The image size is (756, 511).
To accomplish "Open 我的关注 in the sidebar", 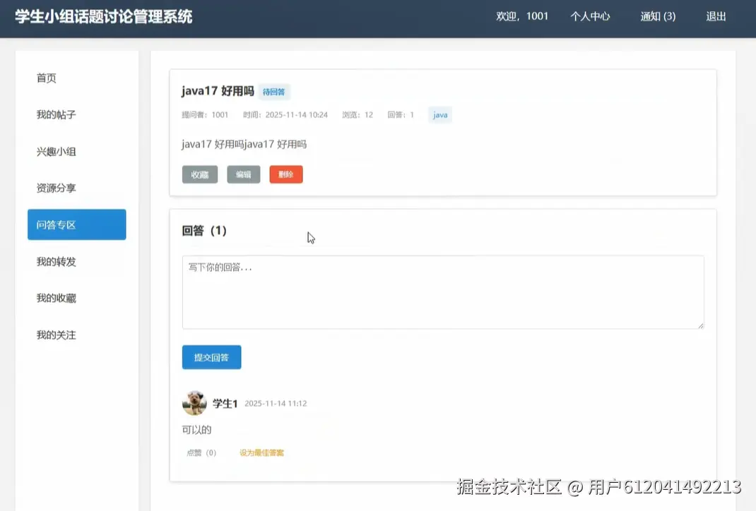I will (x=56, y=334).
